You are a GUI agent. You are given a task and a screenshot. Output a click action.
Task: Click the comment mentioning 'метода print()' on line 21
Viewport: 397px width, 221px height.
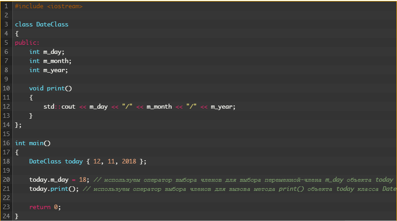pyautogui.click(x=239, y=189)
